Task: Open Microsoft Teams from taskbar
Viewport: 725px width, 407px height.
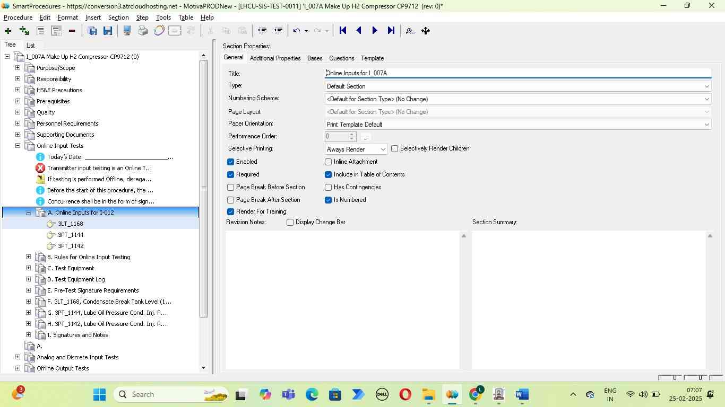Action: click(x=288, y=394)
